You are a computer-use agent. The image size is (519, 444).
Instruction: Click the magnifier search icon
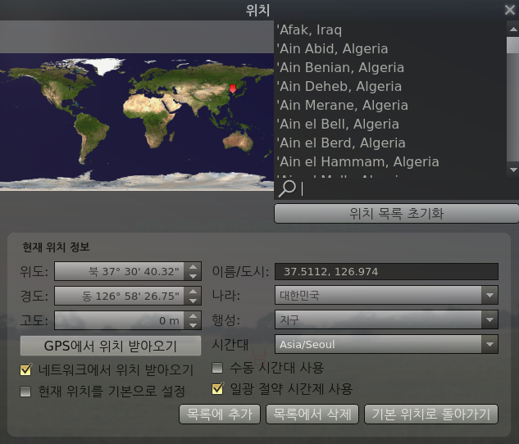click(x=287, y=188)
